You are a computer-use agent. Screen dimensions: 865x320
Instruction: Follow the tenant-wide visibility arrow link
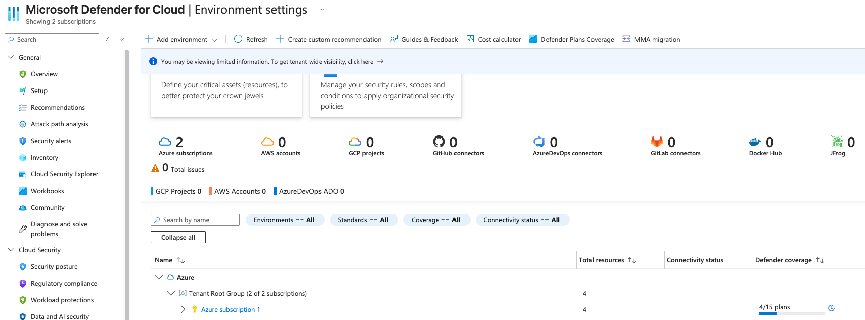pyautogui.click(x=380, y=61)
